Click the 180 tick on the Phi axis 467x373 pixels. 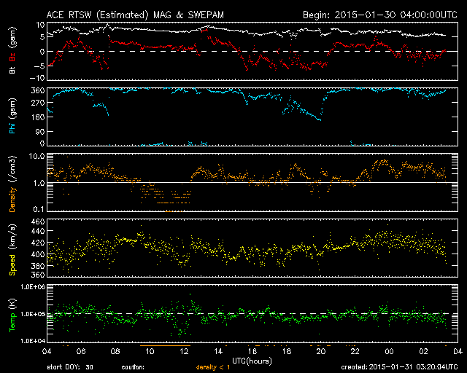tap(36, 117)
